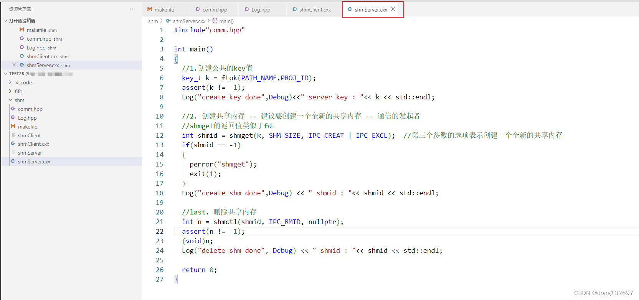This screenshot has height=300, width=639.
Task: Collapse the open editors section
Action: 5,21
